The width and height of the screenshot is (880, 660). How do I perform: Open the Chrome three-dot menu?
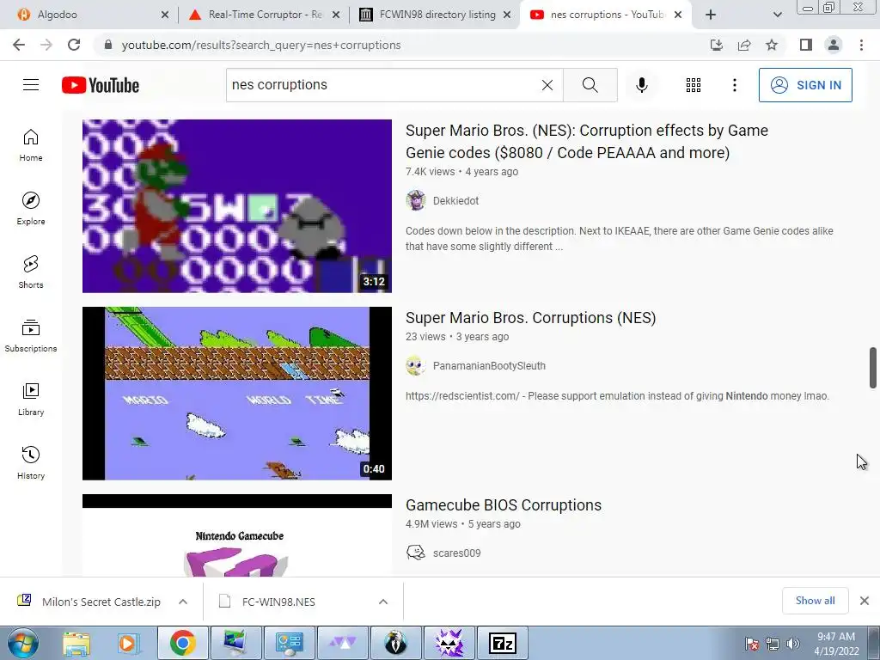pyautogui.click(x=861, y=45)
